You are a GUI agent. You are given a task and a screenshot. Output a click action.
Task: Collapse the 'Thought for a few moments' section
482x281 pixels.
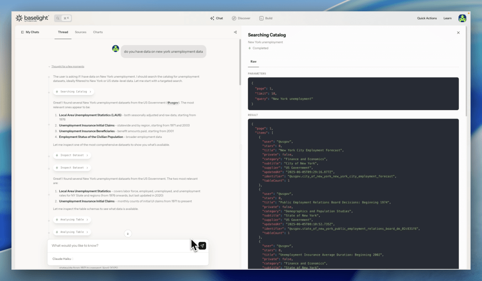click(67, 66)
